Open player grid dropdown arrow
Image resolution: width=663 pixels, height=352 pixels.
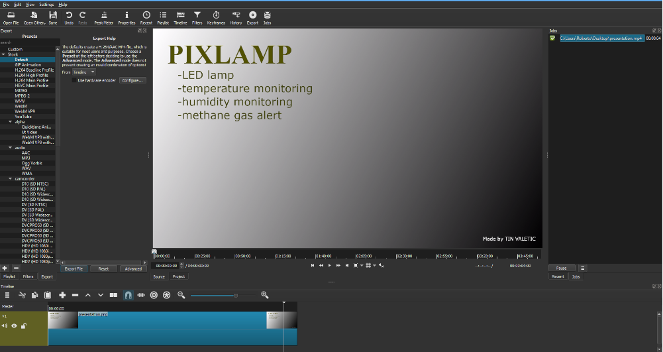coord(374,266)
